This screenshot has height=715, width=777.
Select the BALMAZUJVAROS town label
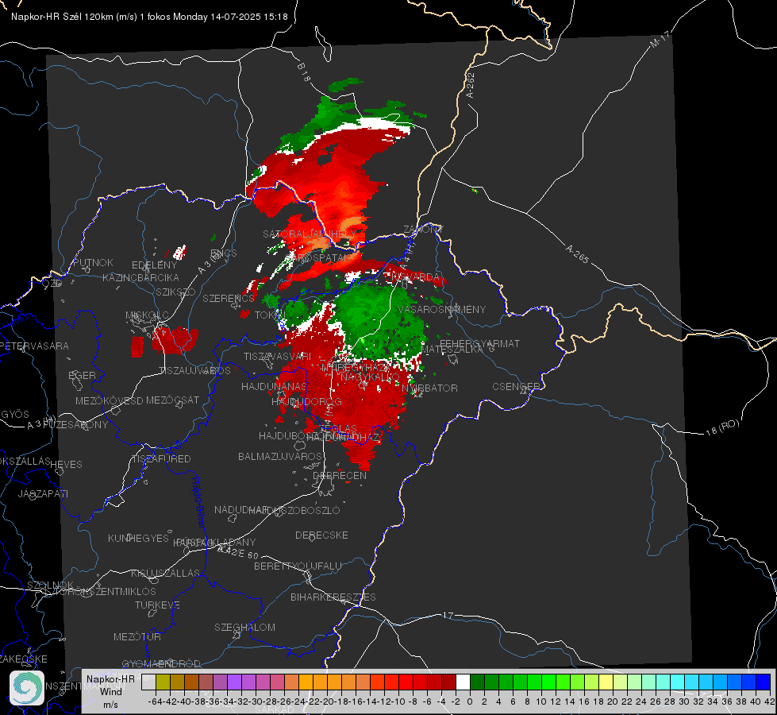[280, 456]
